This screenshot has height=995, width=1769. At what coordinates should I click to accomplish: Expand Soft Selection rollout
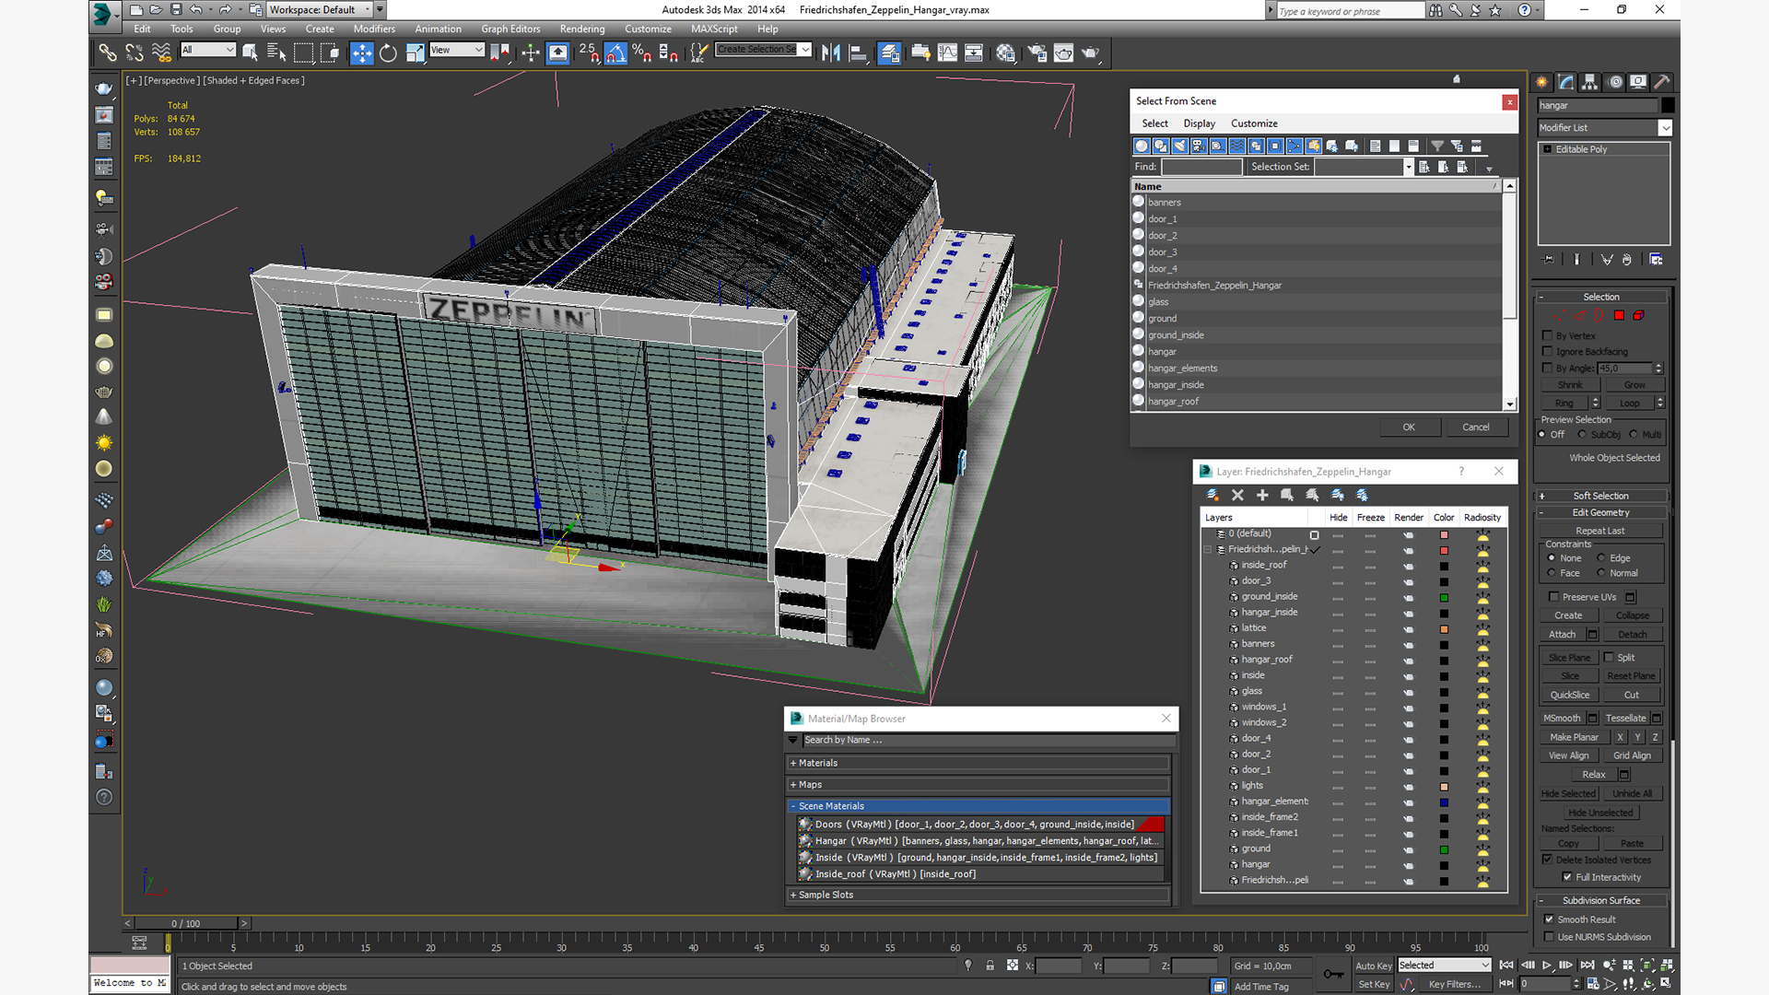(1601, 496)
